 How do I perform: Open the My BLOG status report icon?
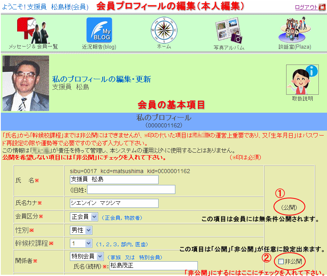pos(99,30)
